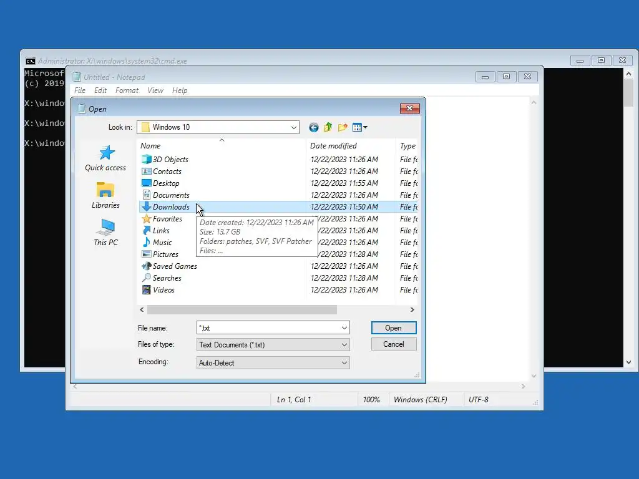Image resolution: width=639 pixels, height=479 pixels.
Task: Close the Open dialog with red X
Action: tap(410, 108)
